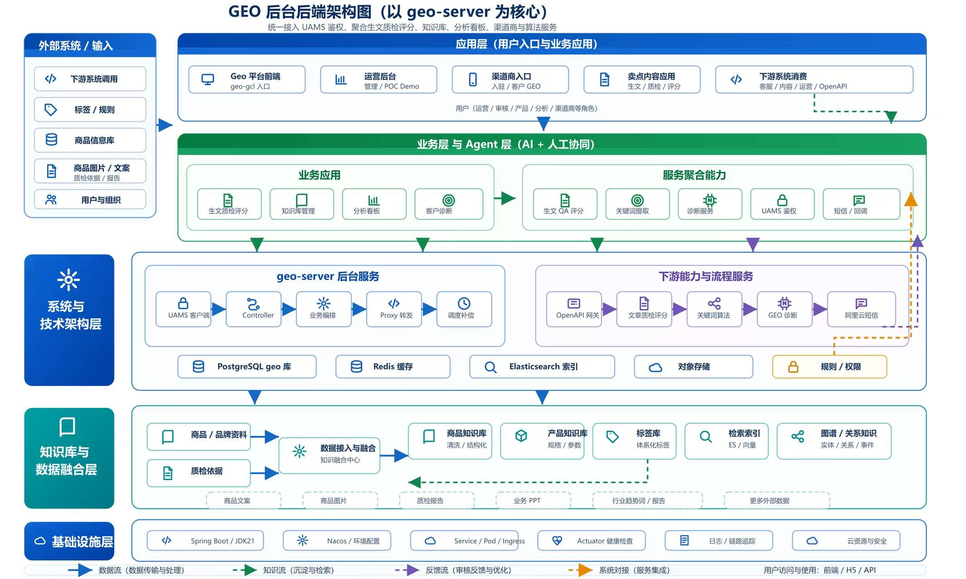This screenshot has height=579, width=966.
Task: Select the document icon in 卖点内容应用 card
Action: click(604, 80)
